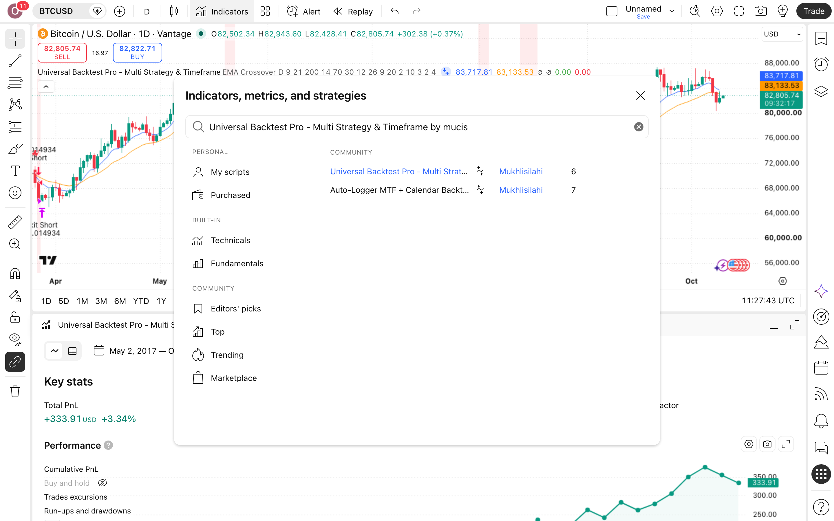This screenshot has height=521, width=834.
Task: Open the USD currency dropdown
Action: pyautogui.click(x=782, y=34)
